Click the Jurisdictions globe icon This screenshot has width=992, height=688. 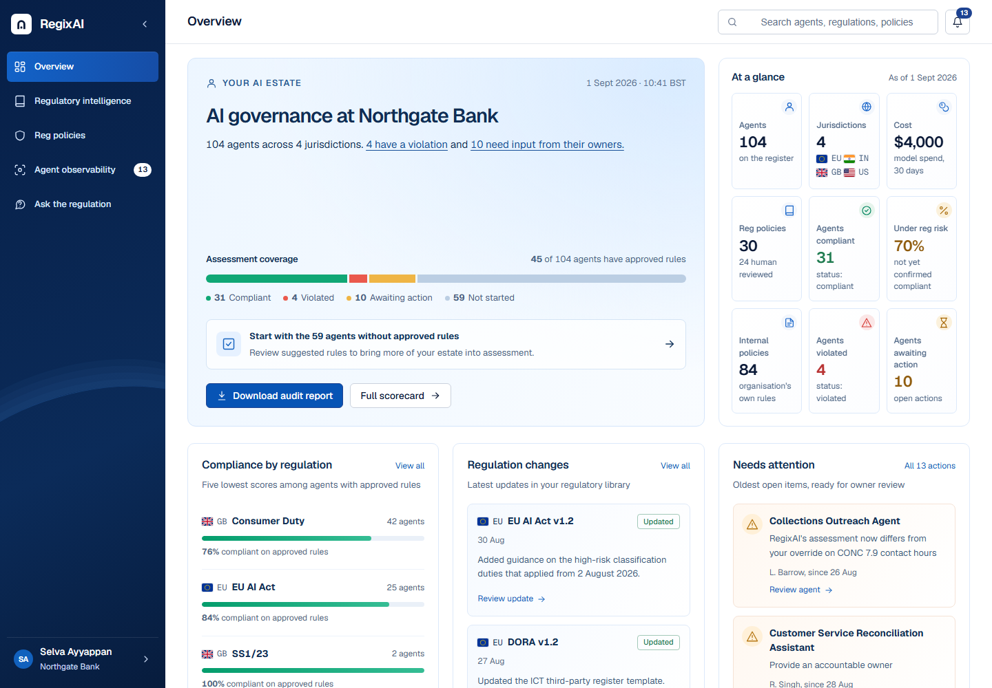click(x=867, y=107)
